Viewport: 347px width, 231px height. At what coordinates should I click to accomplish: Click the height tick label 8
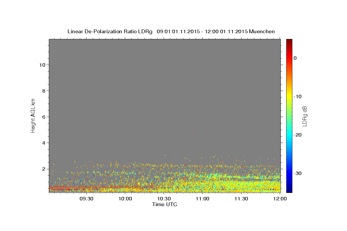point(44,91)
